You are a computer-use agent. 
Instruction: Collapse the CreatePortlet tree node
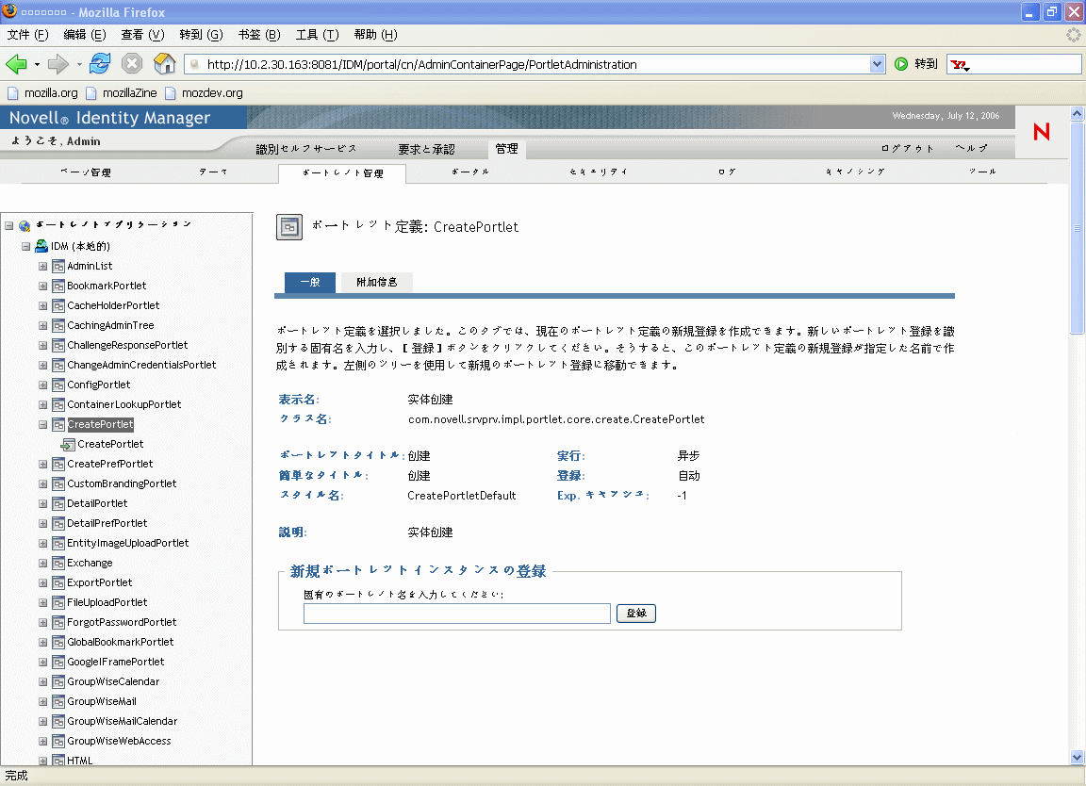(x=43, y=424)
